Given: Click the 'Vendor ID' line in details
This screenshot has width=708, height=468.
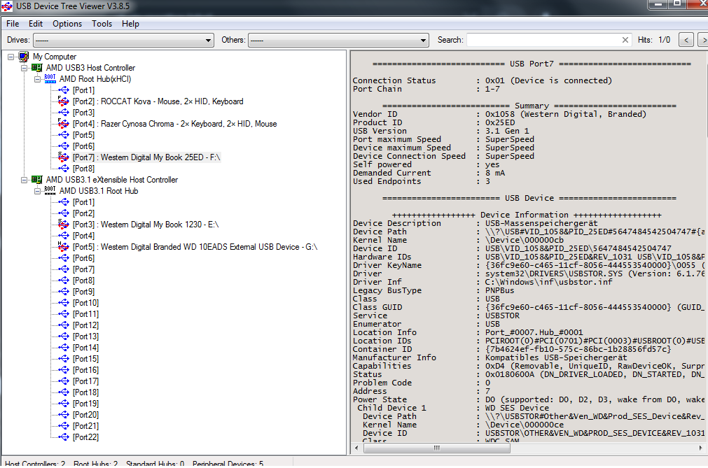Looking at the screenshot, I should (x=499, y=114).
